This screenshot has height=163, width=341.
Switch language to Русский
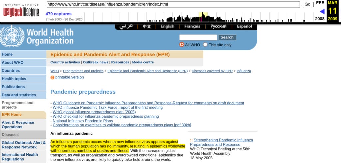[x=218, y=26]
